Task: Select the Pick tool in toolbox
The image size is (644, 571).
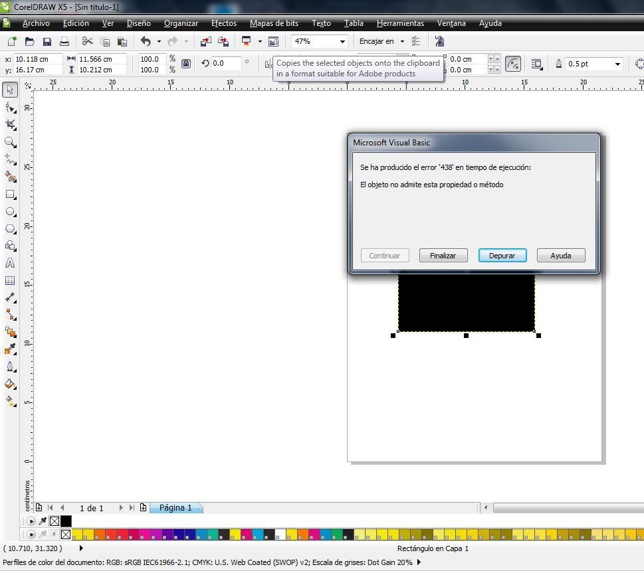Action: [x=10, y=90]
